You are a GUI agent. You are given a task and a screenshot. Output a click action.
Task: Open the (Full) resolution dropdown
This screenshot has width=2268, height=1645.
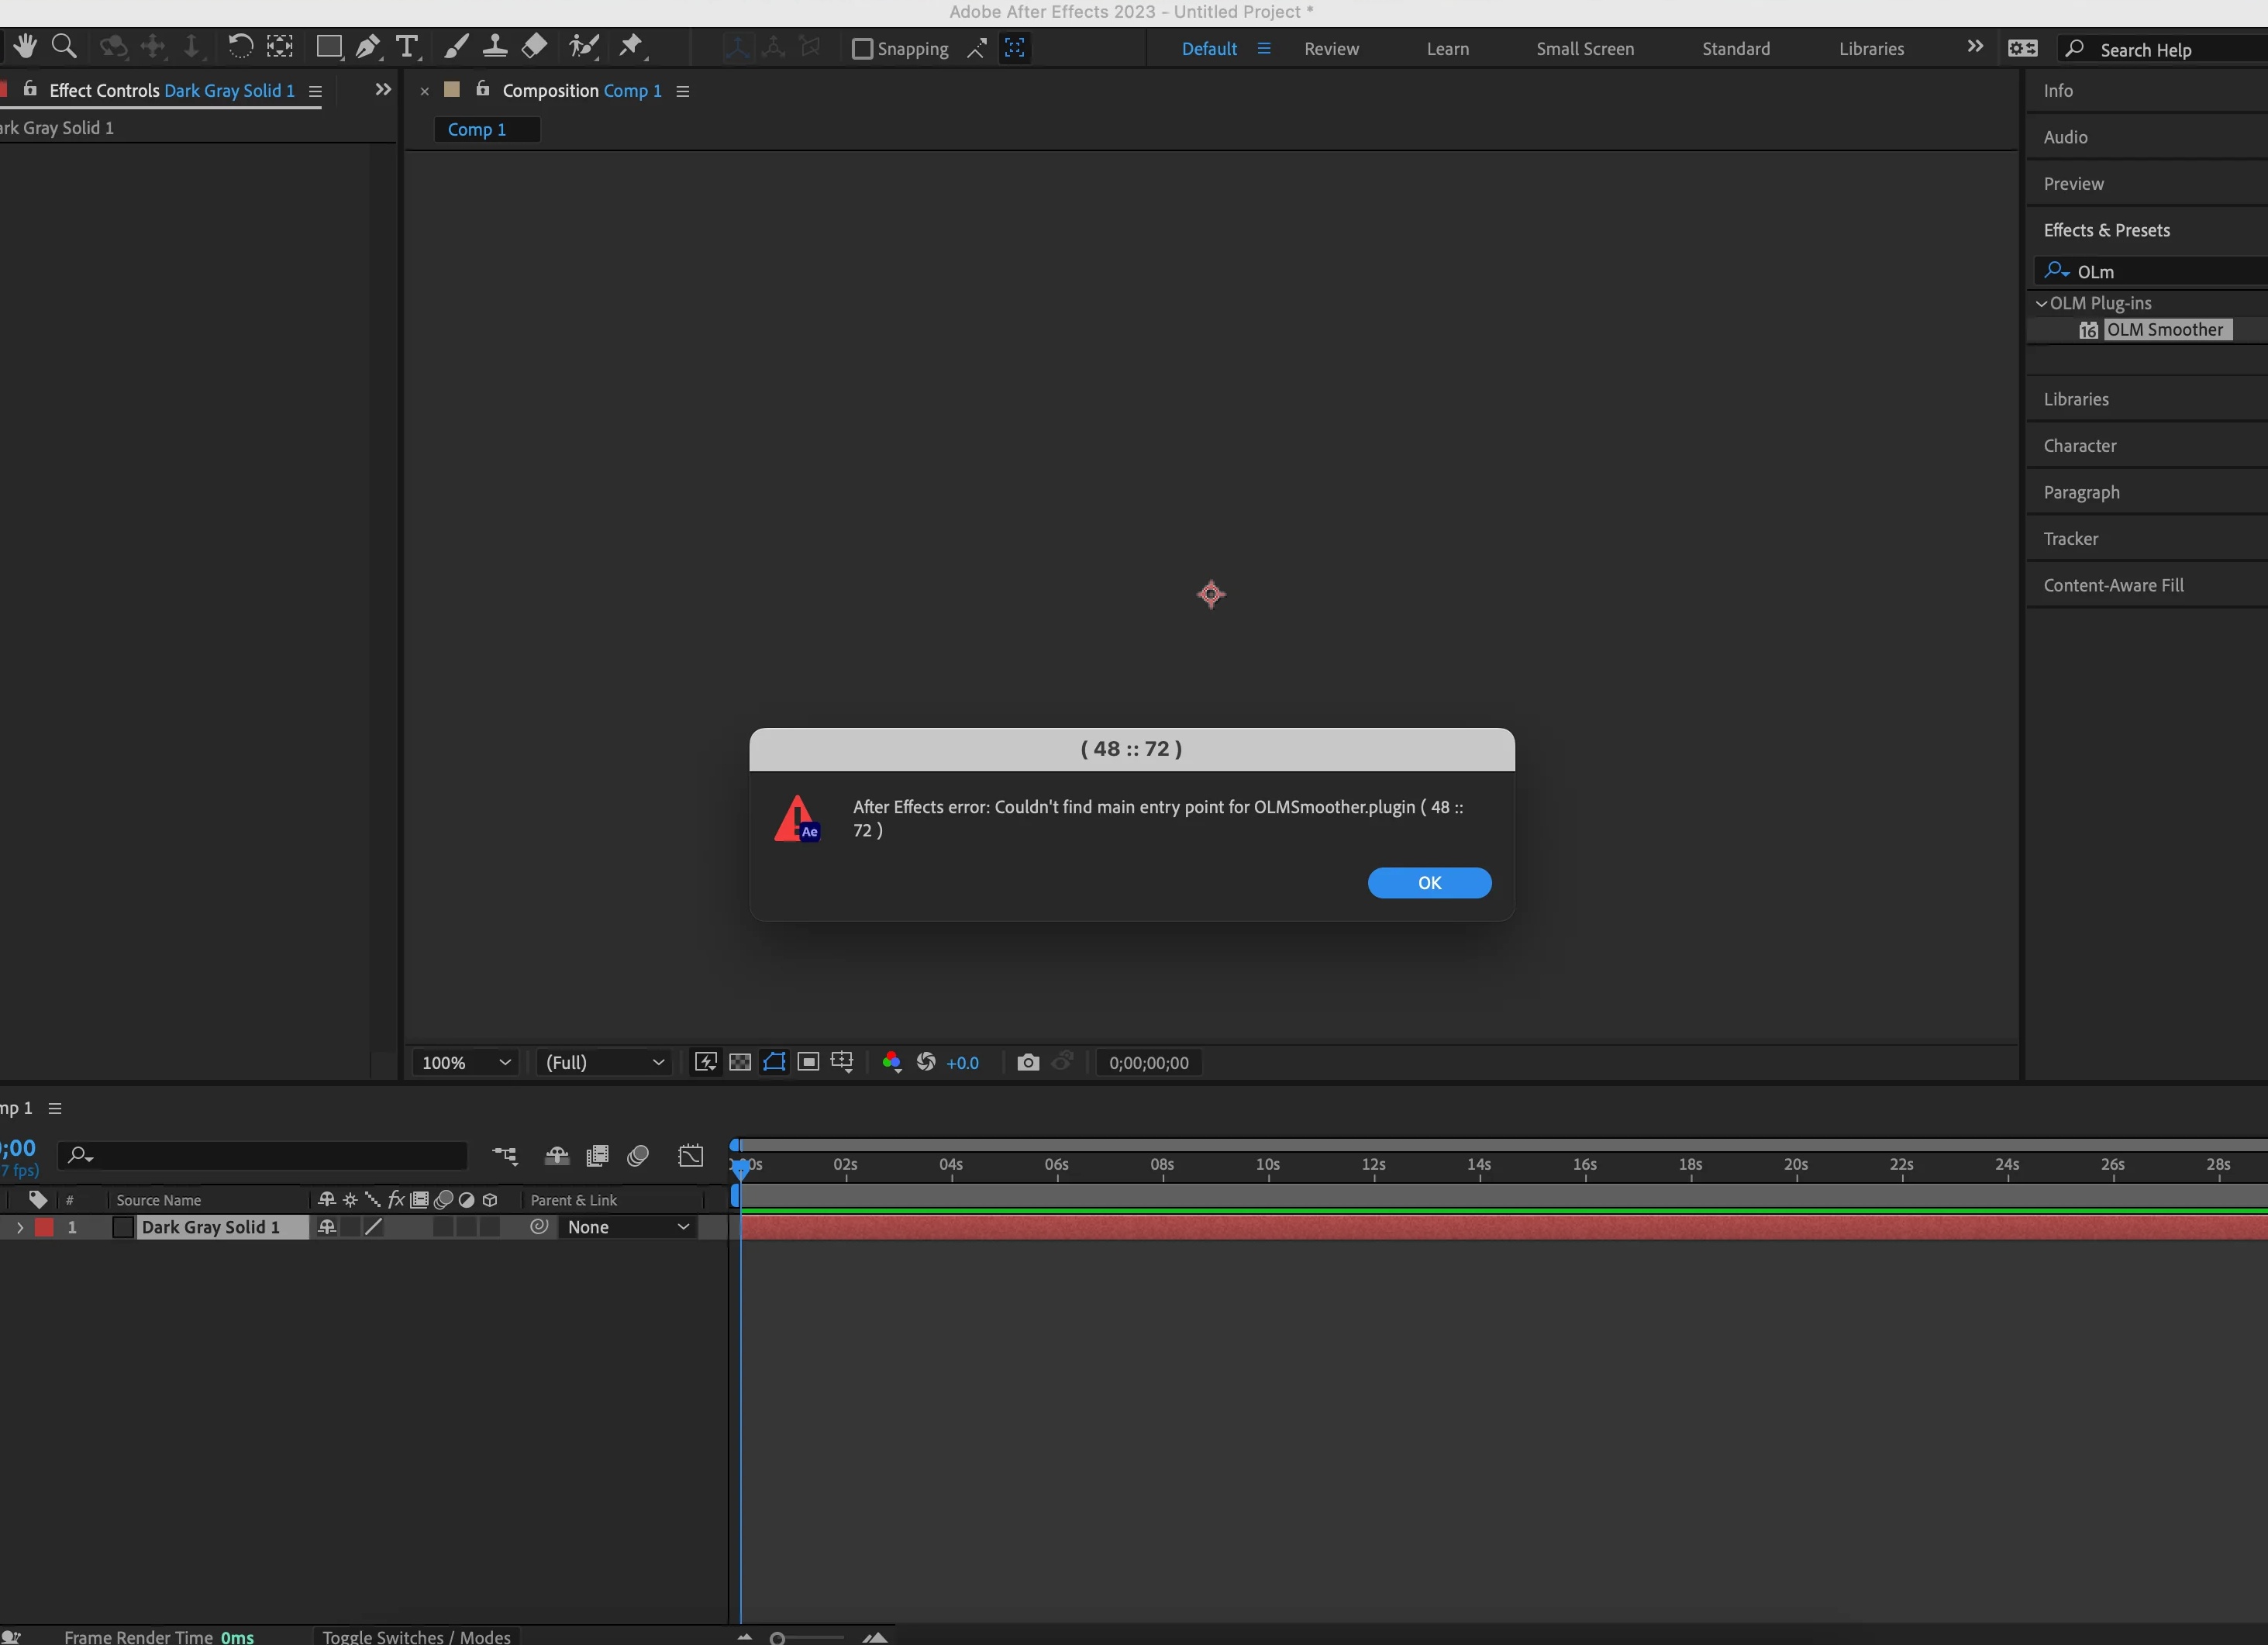(605, 1062)
